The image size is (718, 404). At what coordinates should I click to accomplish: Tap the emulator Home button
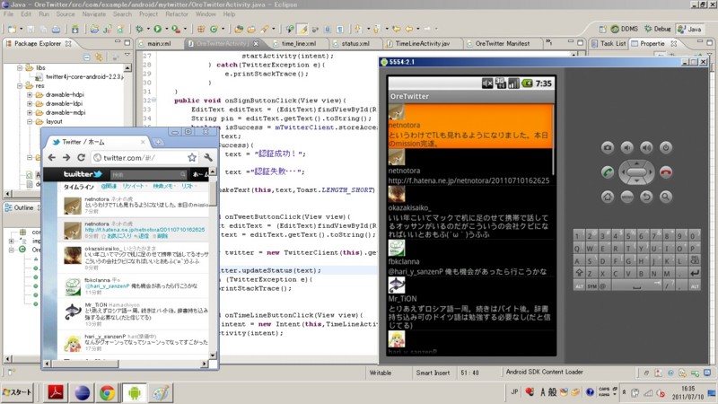coord(608,197)
